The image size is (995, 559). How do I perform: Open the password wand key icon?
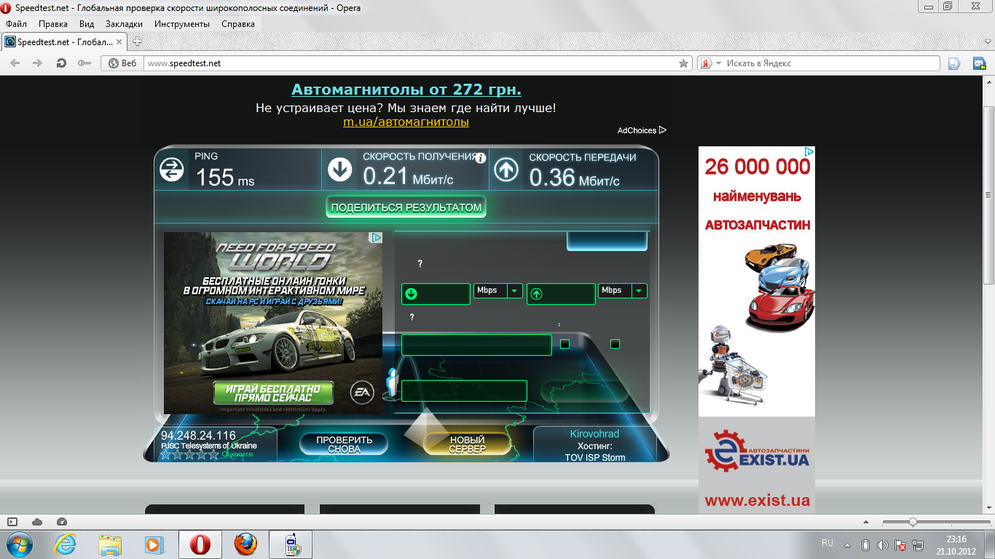(x=84, y=63)
